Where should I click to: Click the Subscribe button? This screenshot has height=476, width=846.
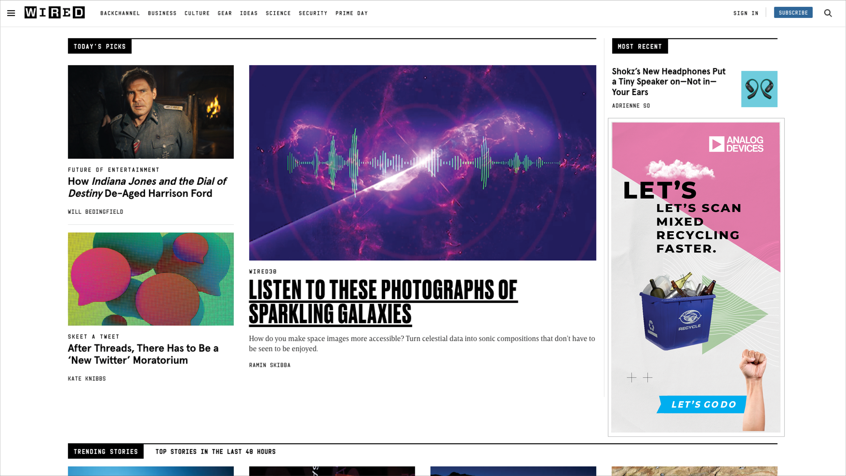[793, 13]
